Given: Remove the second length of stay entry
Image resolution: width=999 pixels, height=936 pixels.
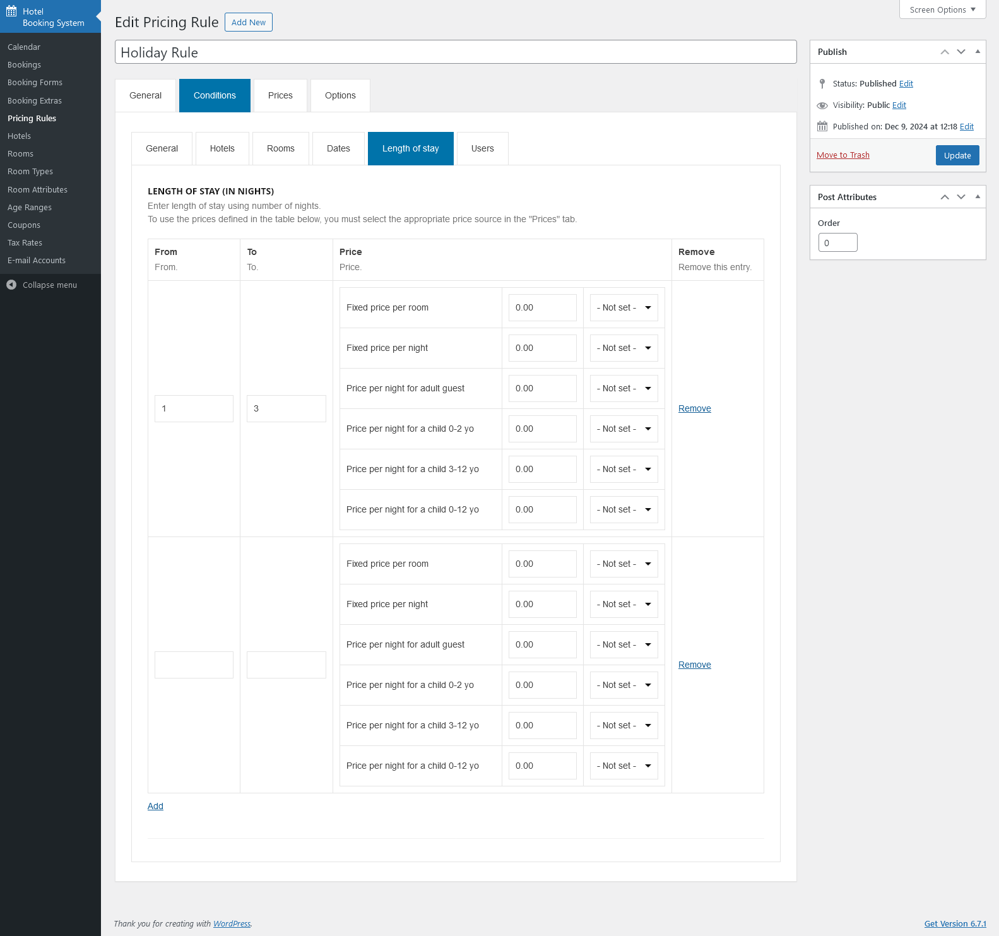Looking at the screenshot, I should point(695,665).
